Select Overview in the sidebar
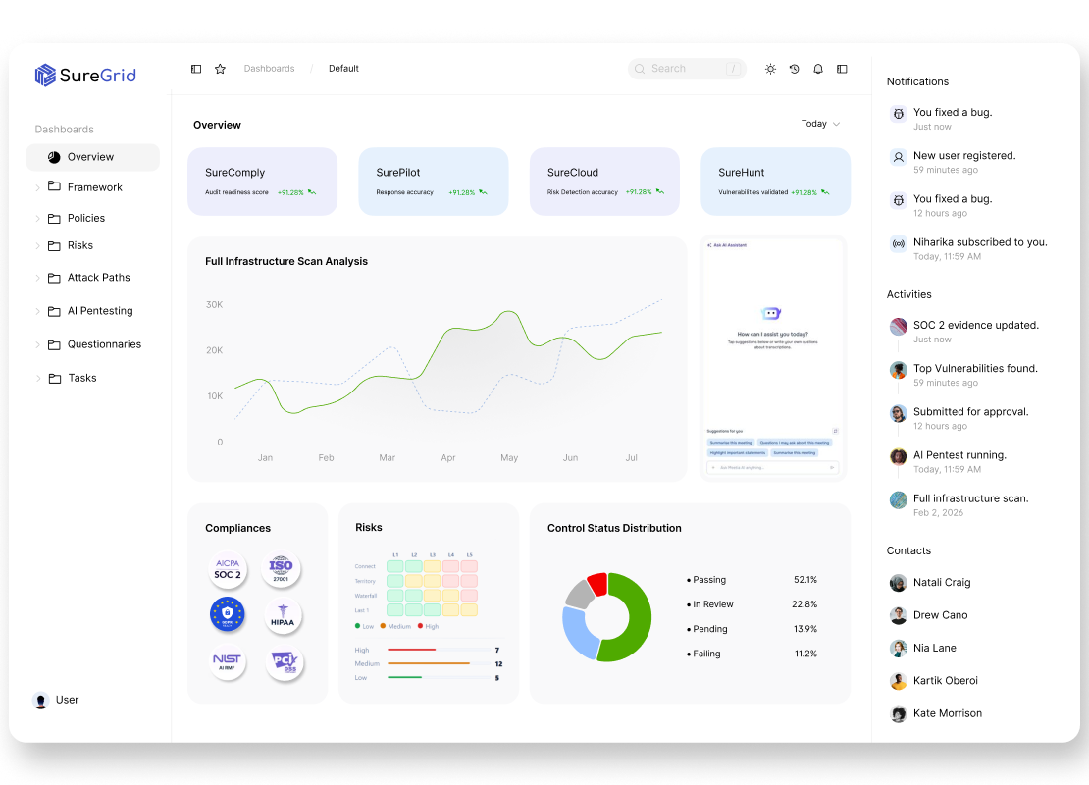The height and width of the screenshot is (785, 1089). (92, 157)
